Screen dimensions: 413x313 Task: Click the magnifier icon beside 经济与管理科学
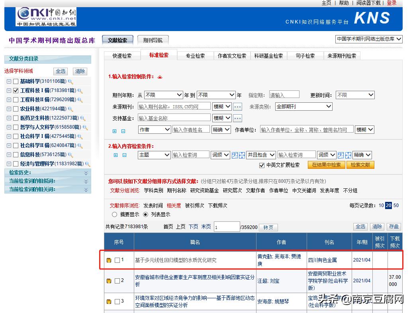click(88, 164)
